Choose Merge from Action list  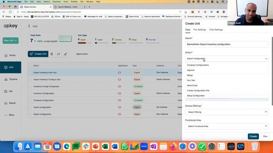click(227, 75)
